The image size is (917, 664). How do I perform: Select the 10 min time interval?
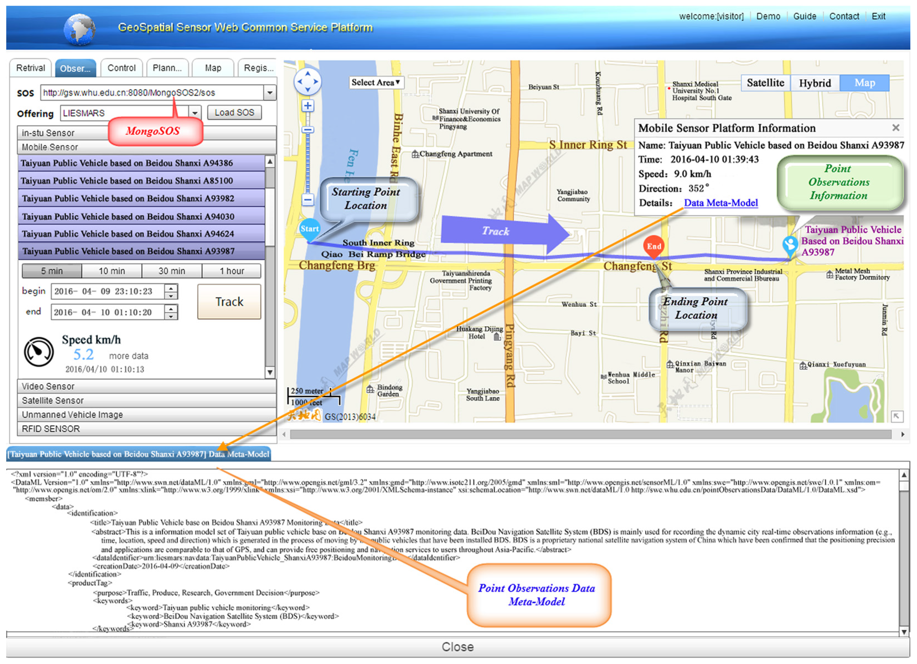pyautogui.click(x=112, y=271)
